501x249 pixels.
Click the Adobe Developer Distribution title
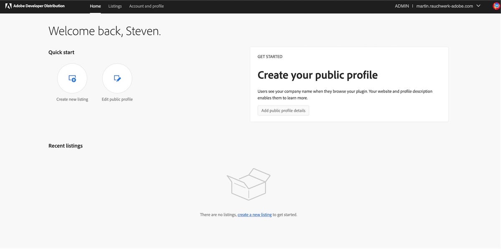pyautogui.click(x=39, y=6)
